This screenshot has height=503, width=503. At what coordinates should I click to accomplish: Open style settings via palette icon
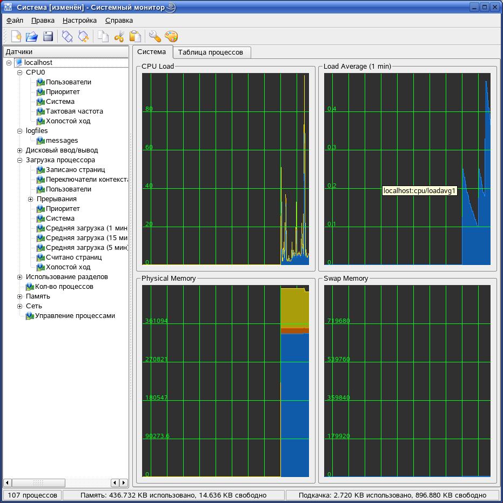171,37
